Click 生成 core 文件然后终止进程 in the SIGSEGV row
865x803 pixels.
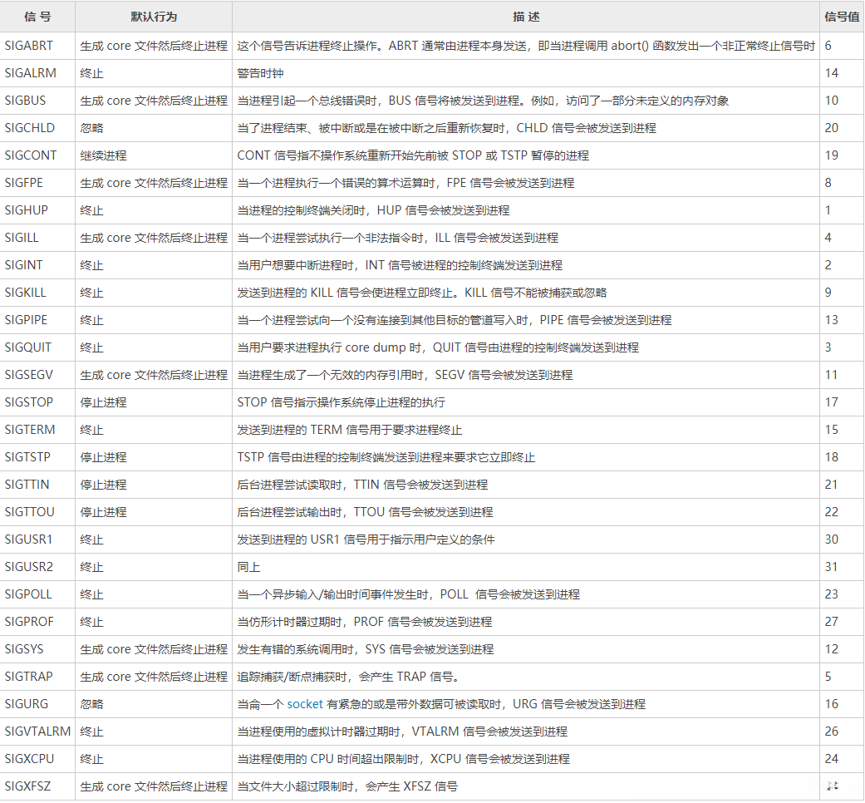click(x=154, y=375)
